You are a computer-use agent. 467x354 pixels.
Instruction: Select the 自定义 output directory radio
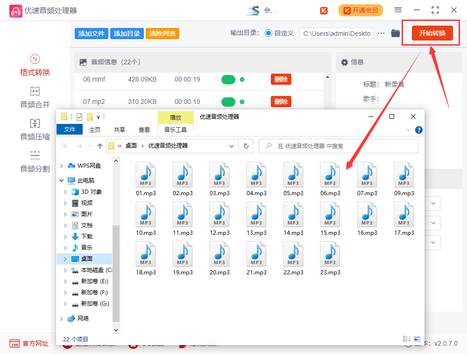tap(269, 33)
